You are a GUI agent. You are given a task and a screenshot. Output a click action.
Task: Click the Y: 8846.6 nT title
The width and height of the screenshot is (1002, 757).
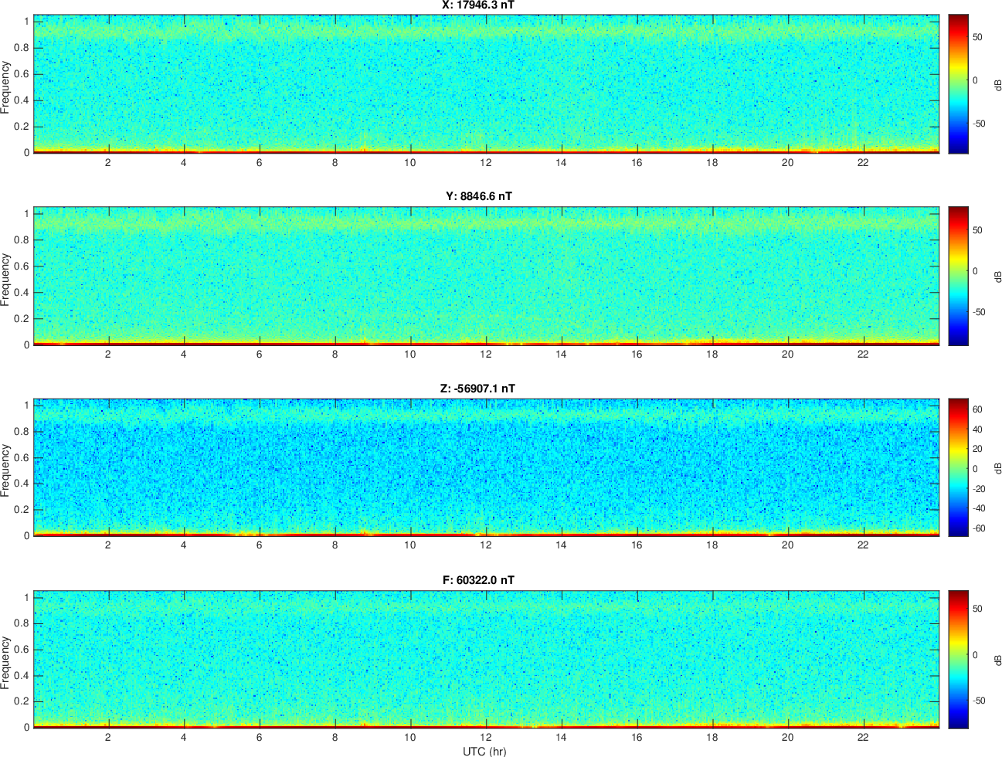point(479,196)
